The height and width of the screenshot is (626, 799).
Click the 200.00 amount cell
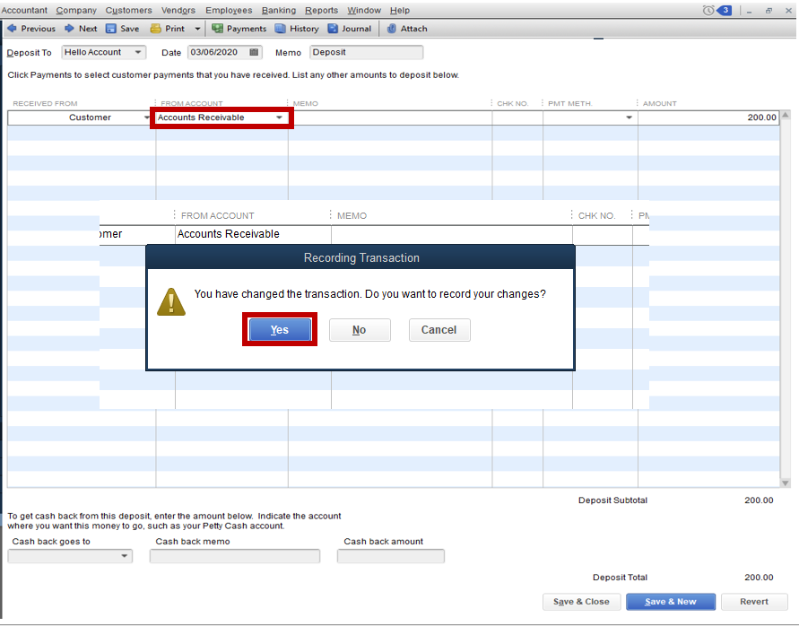[708, 117]
